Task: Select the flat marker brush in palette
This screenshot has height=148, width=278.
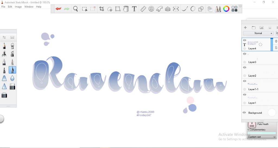Action: click(12, 54)
